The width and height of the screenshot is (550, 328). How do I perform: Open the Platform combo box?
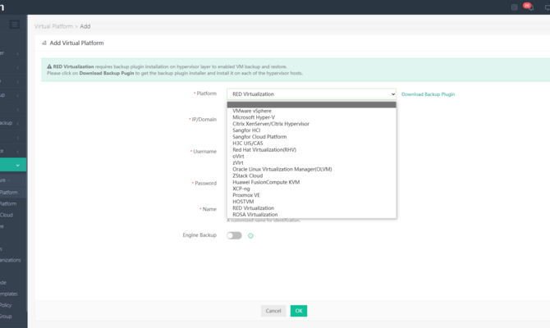click(x=311, y=94)
